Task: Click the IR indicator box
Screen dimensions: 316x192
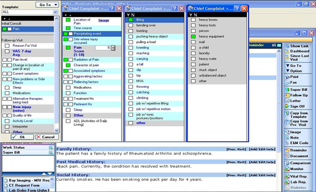Action: click(279, 45)
